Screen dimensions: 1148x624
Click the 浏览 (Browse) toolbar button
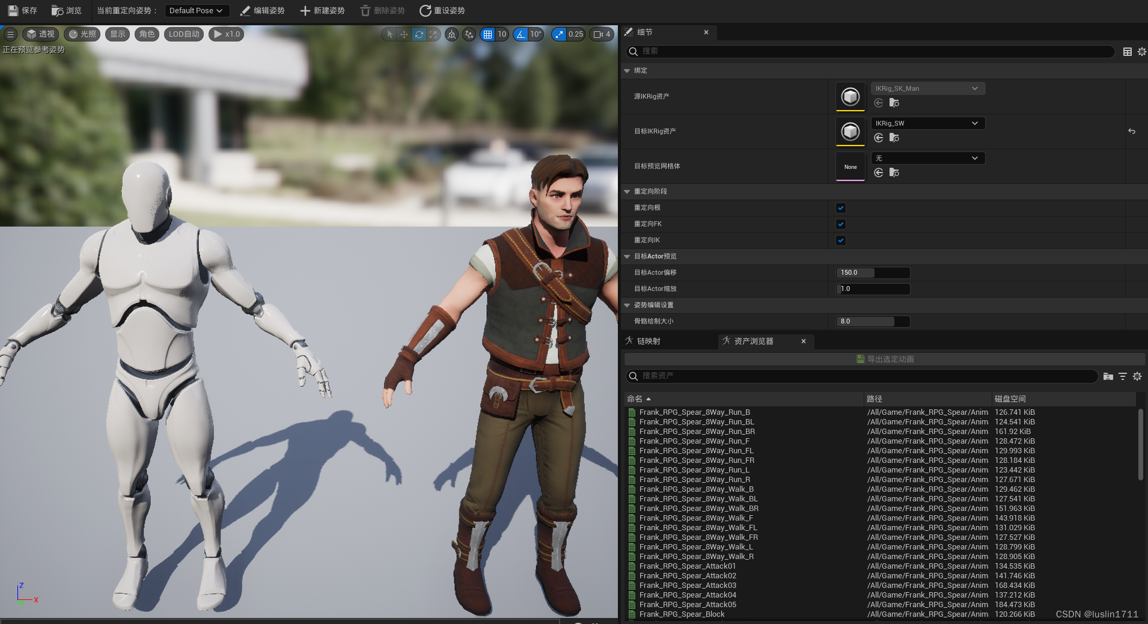[66, 10]
